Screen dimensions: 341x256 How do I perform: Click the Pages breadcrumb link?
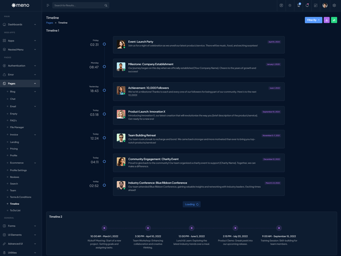tap(49, 23)
